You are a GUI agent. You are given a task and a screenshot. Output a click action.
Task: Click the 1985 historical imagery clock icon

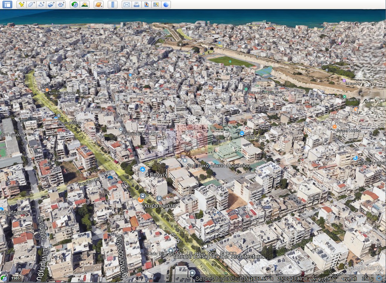click(x=4, y=278)
